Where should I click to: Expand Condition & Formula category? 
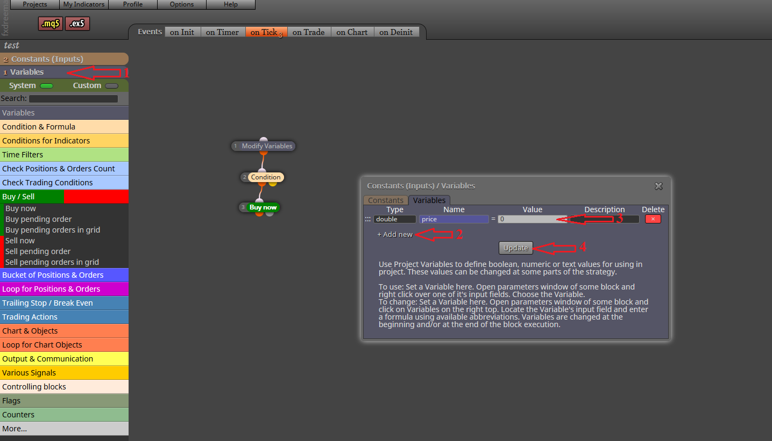click(x=64, y=127)
